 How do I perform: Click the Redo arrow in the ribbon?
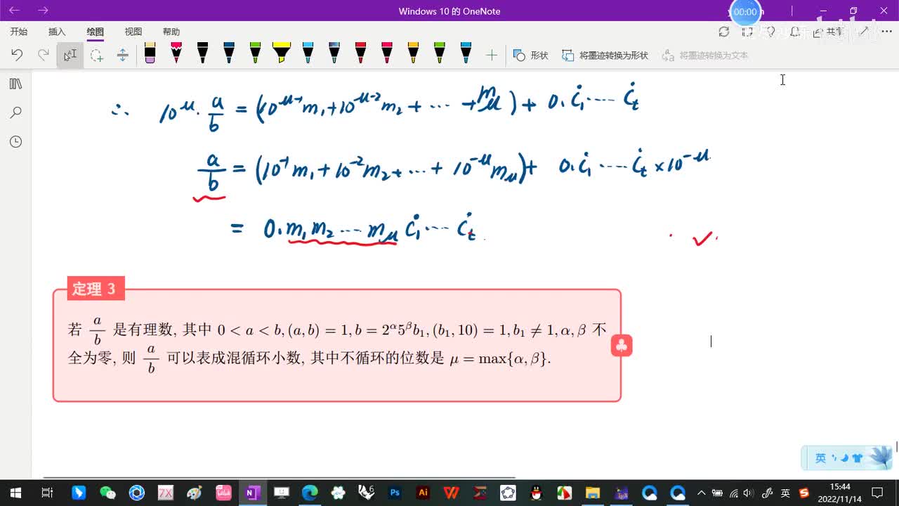(44, 55)
